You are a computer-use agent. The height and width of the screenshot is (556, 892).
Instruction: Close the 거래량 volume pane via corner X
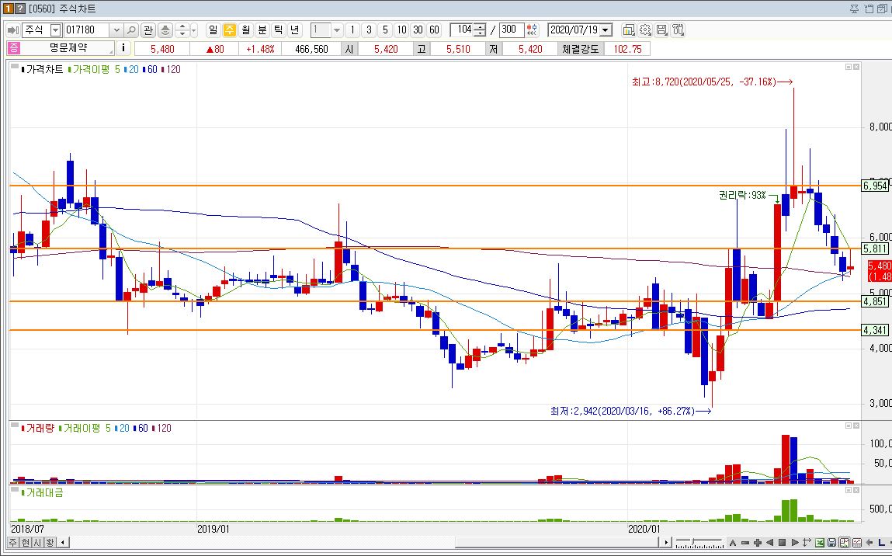[x=856, y=426]
